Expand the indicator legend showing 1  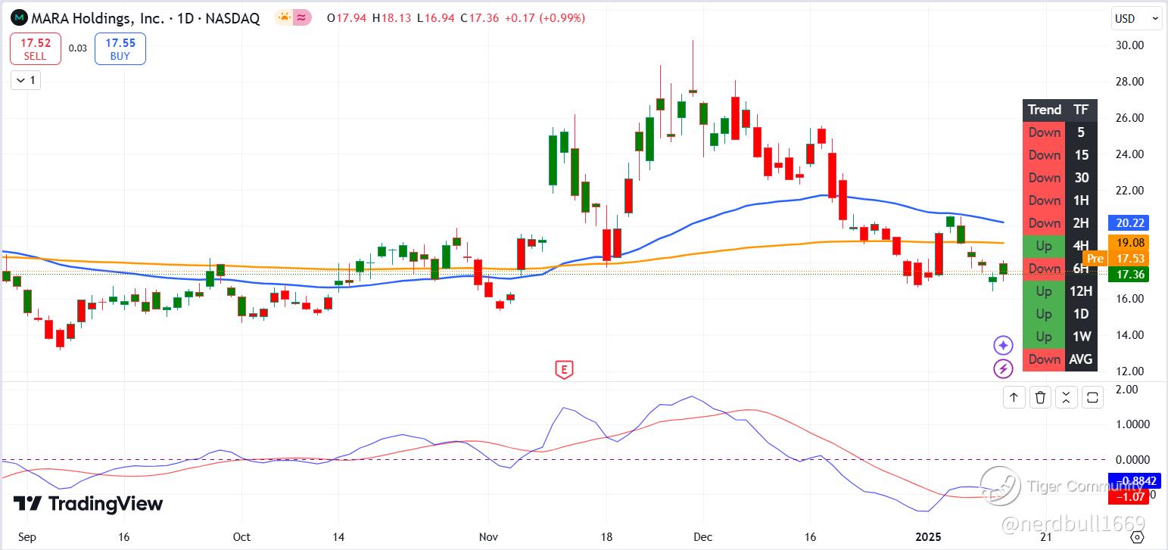[26, 80]
